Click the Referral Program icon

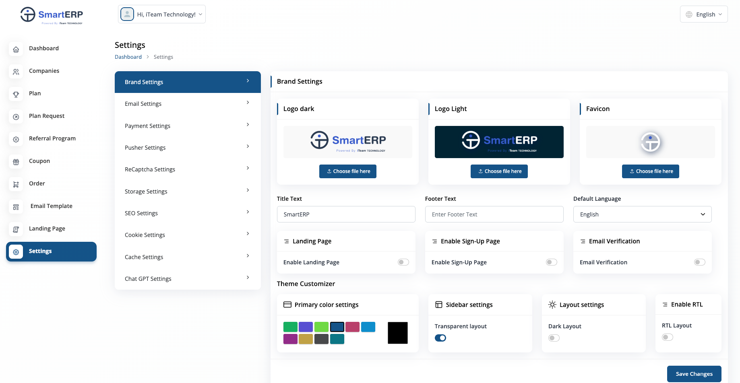(x=16, y=139)
